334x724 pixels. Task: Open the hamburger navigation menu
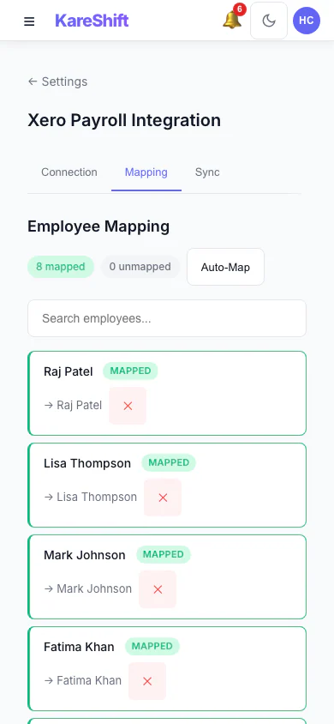29,21
